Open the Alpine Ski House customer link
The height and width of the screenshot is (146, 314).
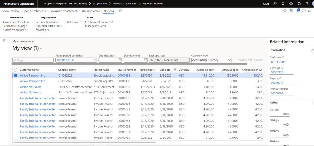click(x=31, y=87)
